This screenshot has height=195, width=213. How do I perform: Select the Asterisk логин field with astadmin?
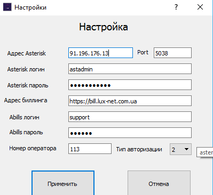[130, 69]
